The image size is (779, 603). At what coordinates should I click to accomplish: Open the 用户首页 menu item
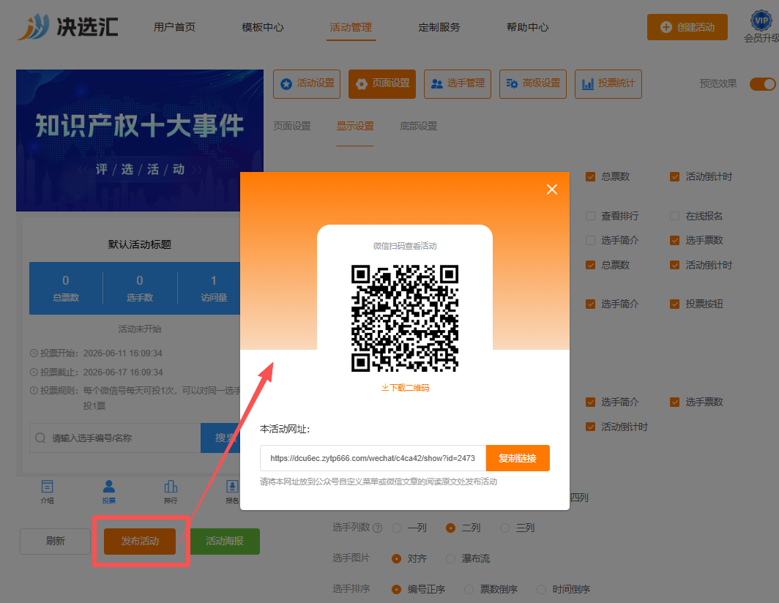point(174,27)
